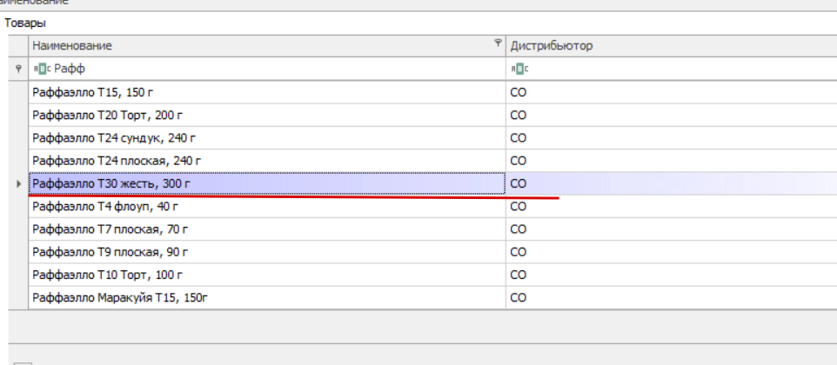Sort by the Наименование column header
This screenshot has height=365, width=837.
pos(267,46)
